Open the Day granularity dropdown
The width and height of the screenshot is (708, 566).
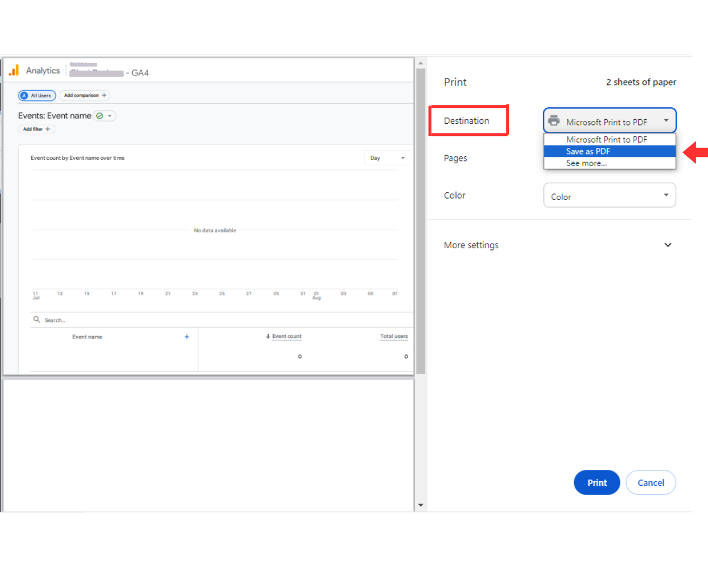(388, 158)
